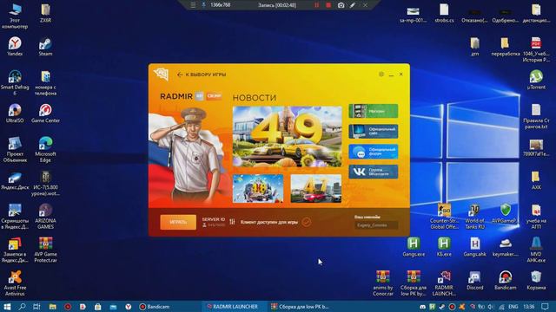Open the µTorrent desktop icon
556x312 pixels.
coord(536,80)
